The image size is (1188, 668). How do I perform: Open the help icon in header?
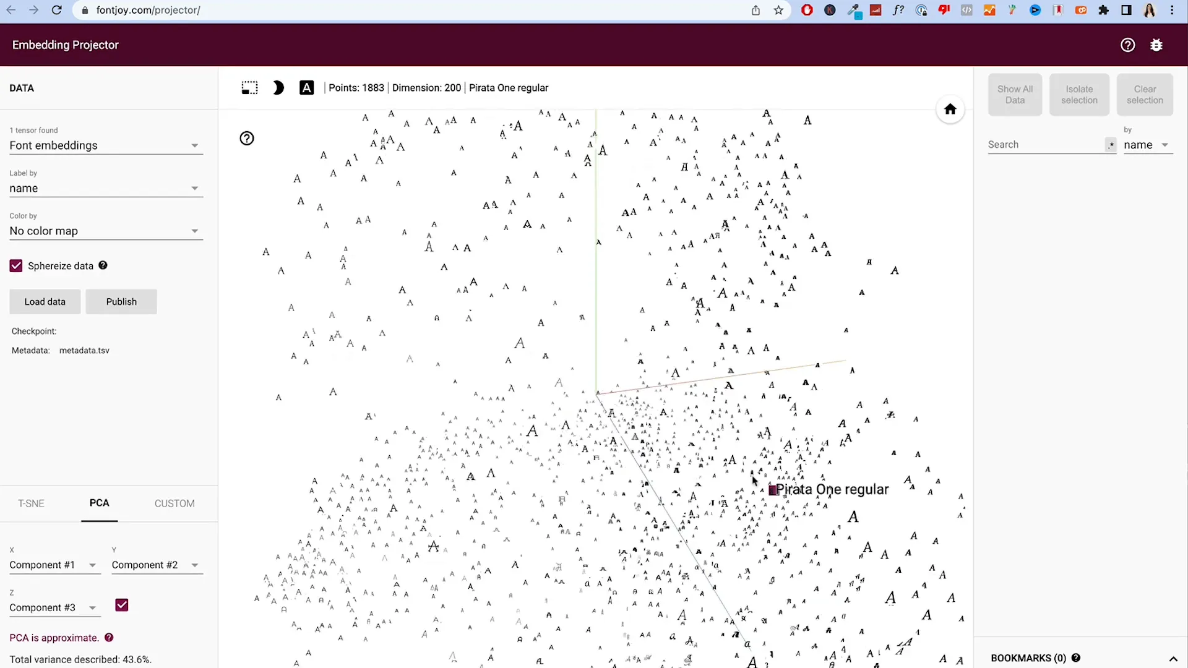1127,45
